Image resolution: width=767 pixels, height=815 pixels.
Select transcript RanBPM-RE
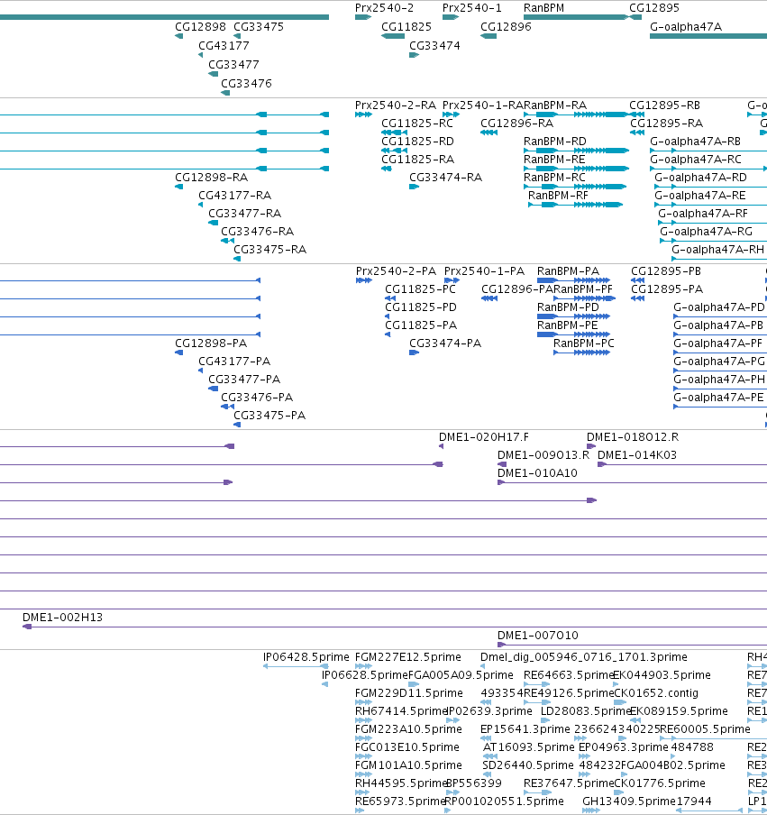[x=554, y=159]
